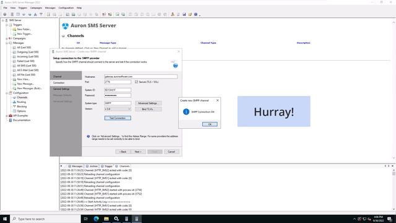Image resolution: width=396 pixels, height=223 pixels.
Task: Click the New Folder... icon under Triggers
Action: point(14,29)
